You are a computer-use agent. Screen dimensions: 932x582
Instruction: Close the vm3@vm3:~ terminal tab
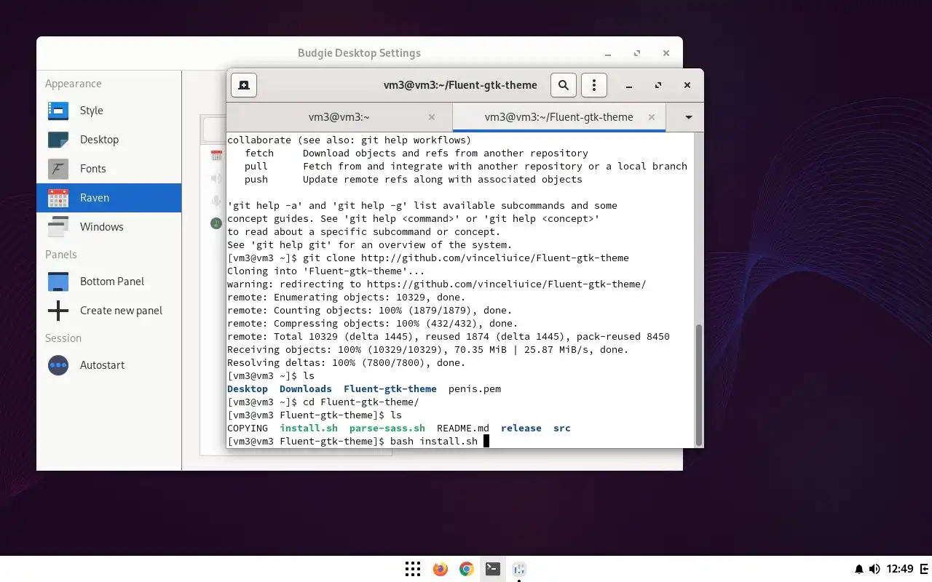pos(432,117)
